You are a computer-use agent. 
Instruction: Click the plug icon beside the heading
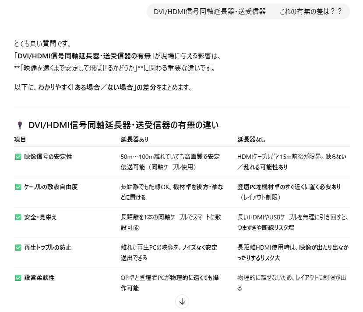19,125
